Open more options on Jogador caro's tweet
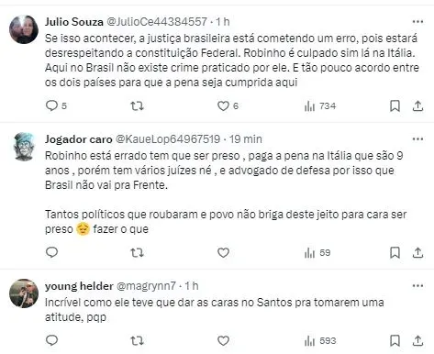434x354 pixels. (417, 139)
